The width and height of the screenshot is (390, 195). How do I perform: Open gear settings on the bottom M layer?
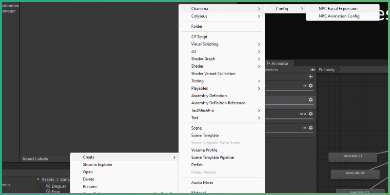pyautogui.click(x=311, y=128)
